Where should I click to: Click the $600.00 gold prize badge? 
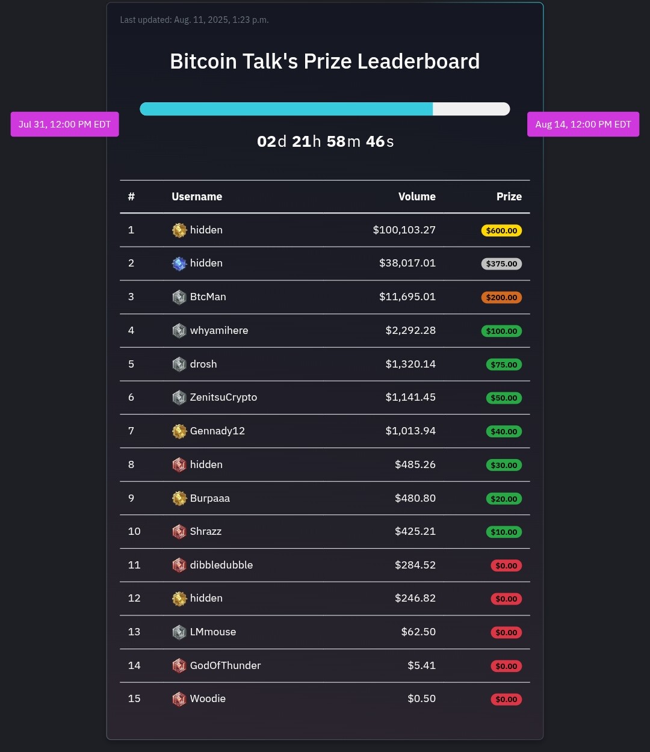pos(501,230)
